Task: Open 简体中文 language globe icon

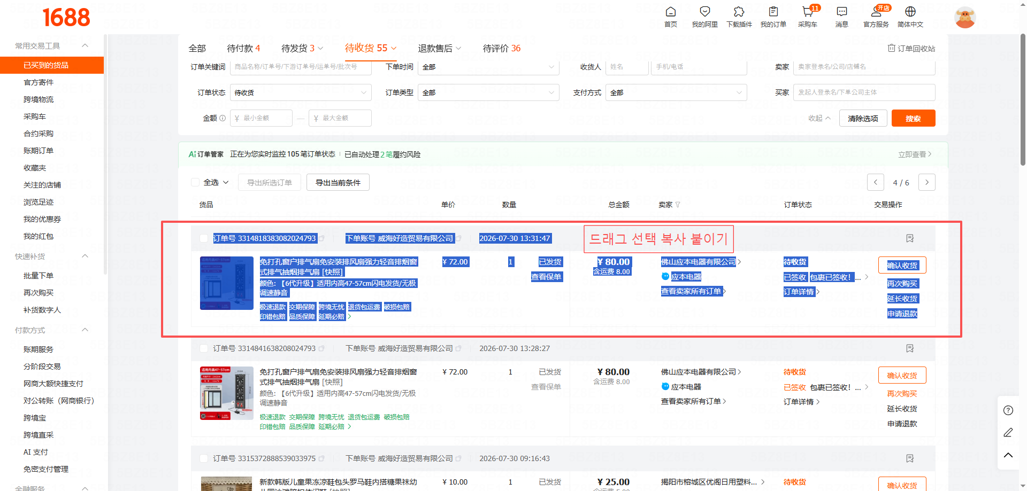Action: (x=910, y=12)
